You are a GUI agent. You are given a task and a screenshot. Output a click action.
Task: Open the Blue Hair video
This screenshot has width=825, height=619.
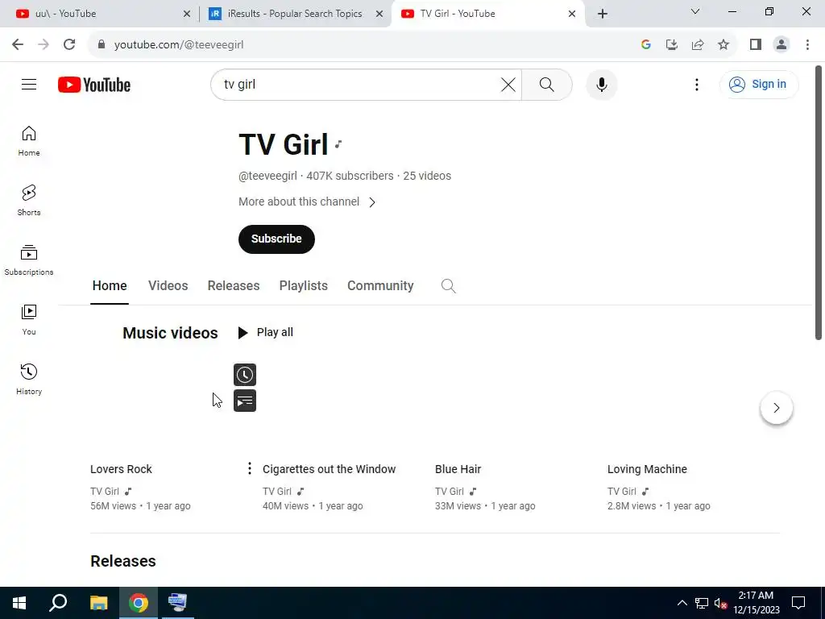click(x=458, y=469)
